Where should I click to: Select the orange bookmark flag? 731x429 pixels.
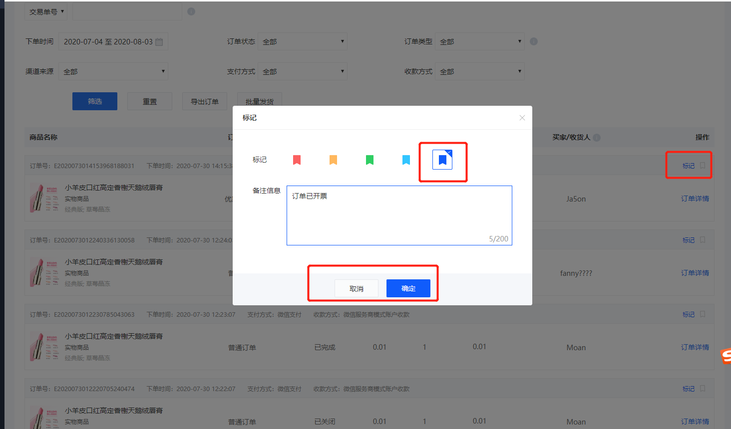tap(333, 160)
